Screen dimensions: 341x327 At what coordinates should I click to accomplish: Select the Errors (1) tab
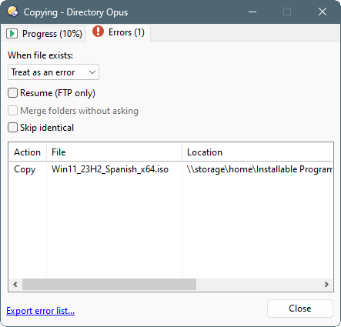tap(119, 32)
